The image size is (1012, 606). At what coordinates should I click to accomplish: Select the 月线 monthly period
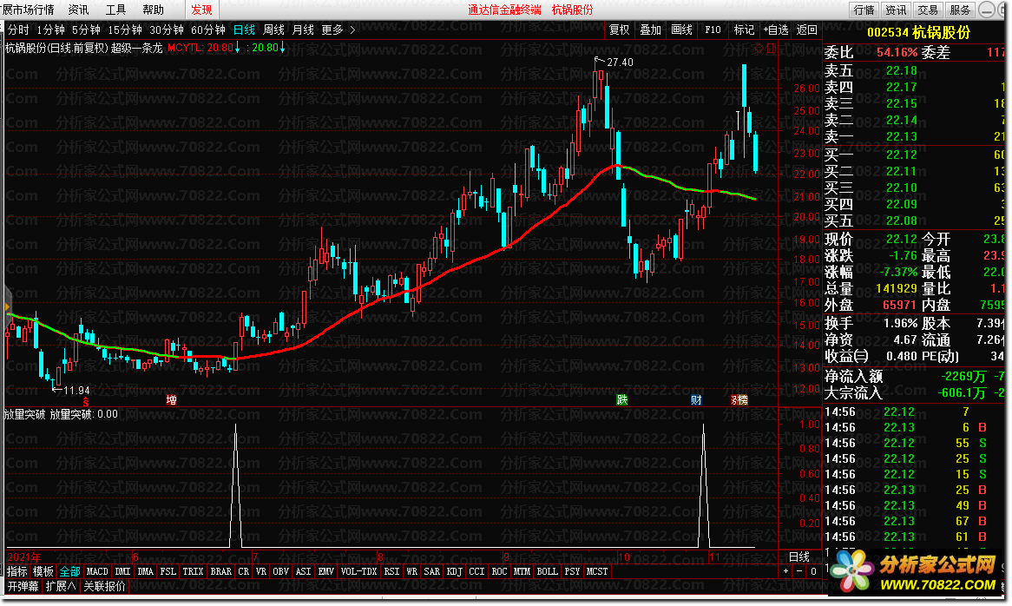(303, 30)
